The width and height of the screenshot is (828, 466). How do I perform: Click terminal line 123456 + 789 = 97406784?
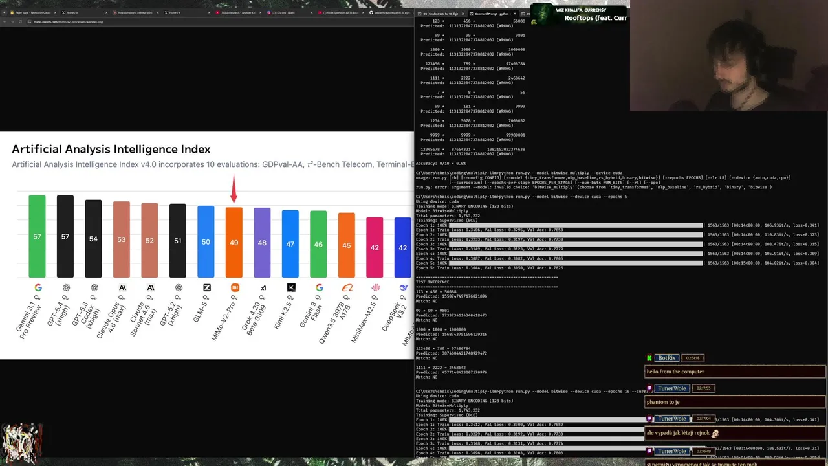pyautogui.click(x=443, y=349)
